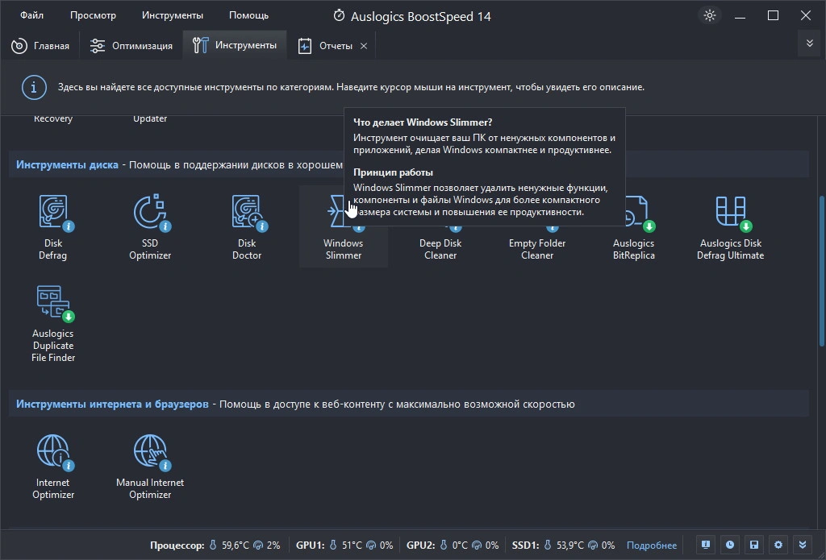Click Инструменты интернета и браузеров heading
The height and width of the screenshot is (560, 826).
tap(112, 404)
